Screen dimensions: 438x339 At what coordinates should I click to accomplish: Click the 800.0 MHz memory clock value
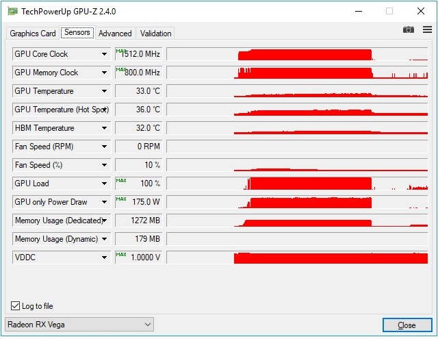[138, 73]
